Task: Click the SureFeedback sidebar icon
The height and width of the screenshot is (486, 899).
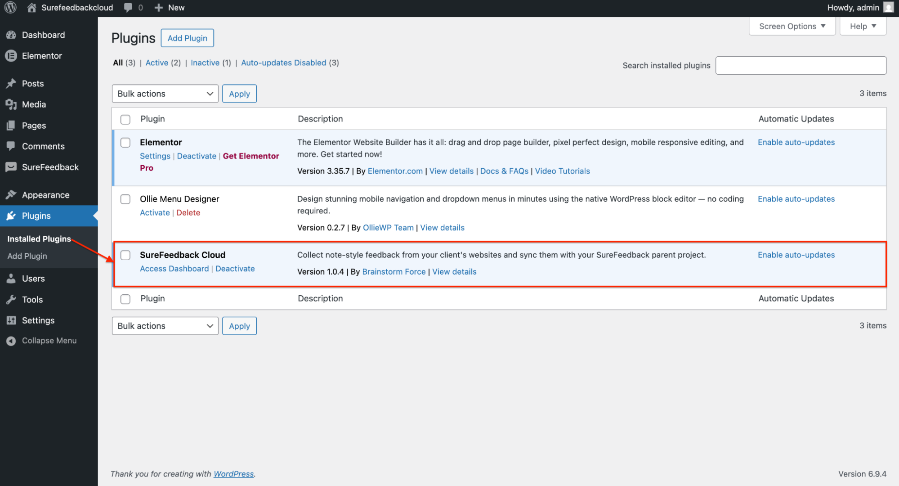Action: 11,167
